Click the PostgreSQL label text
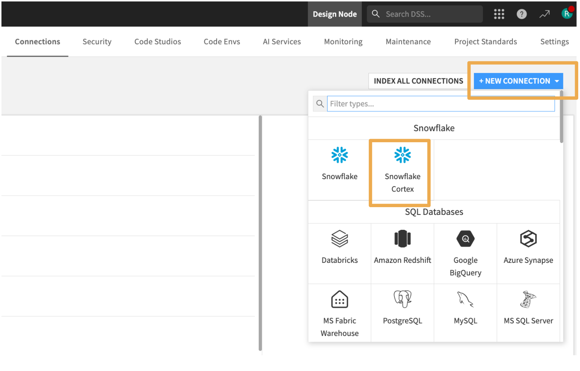 (x=403, y=321)
